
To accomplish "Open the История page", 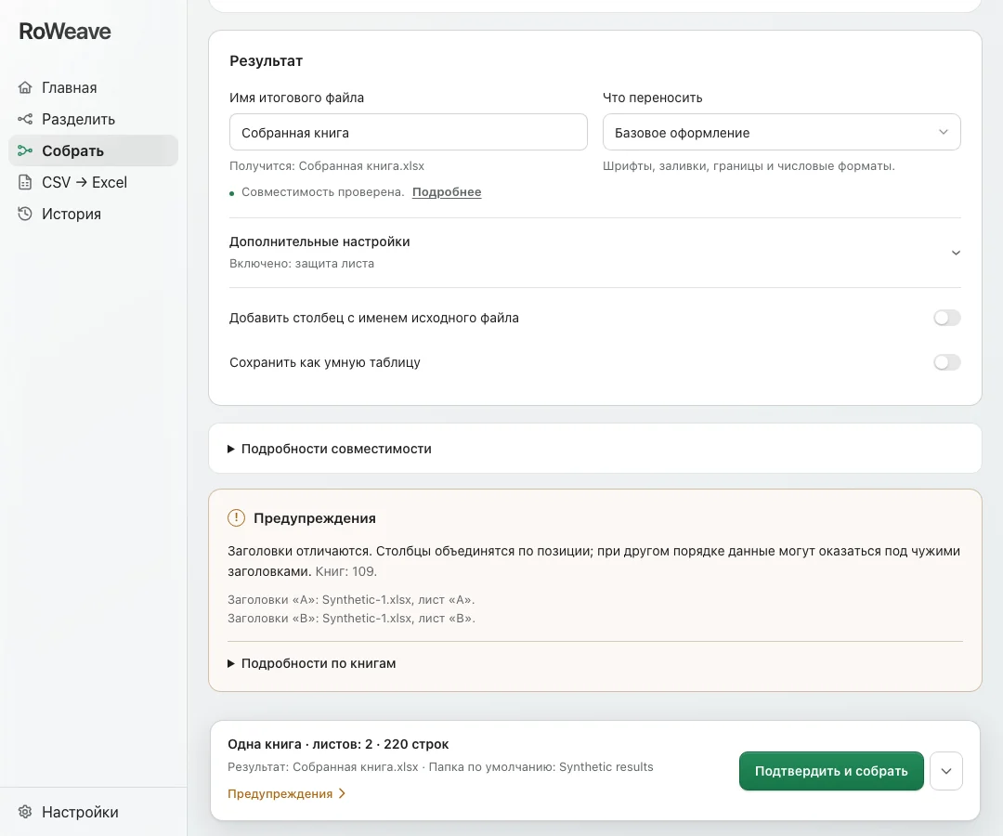I will point(94,214).
